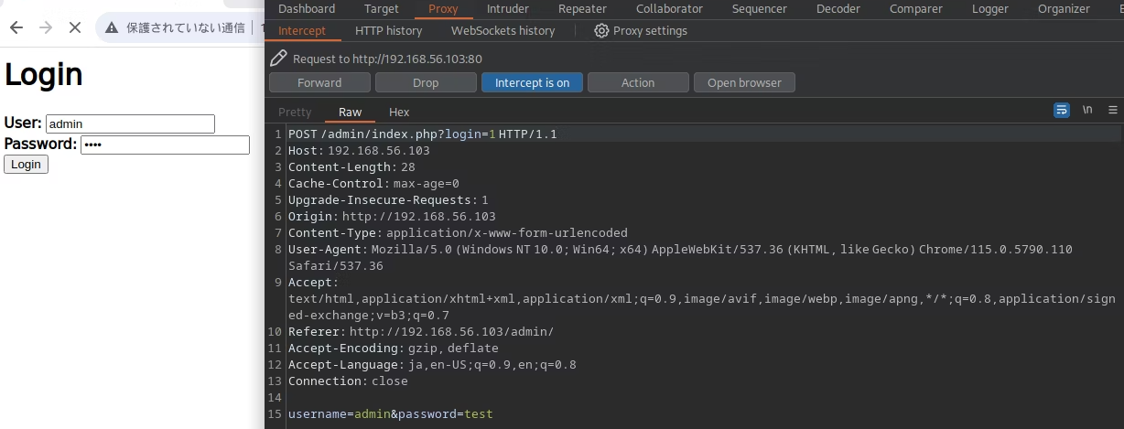Click the Origin header line
1124x429 pixels.
[x=392, y=217]
